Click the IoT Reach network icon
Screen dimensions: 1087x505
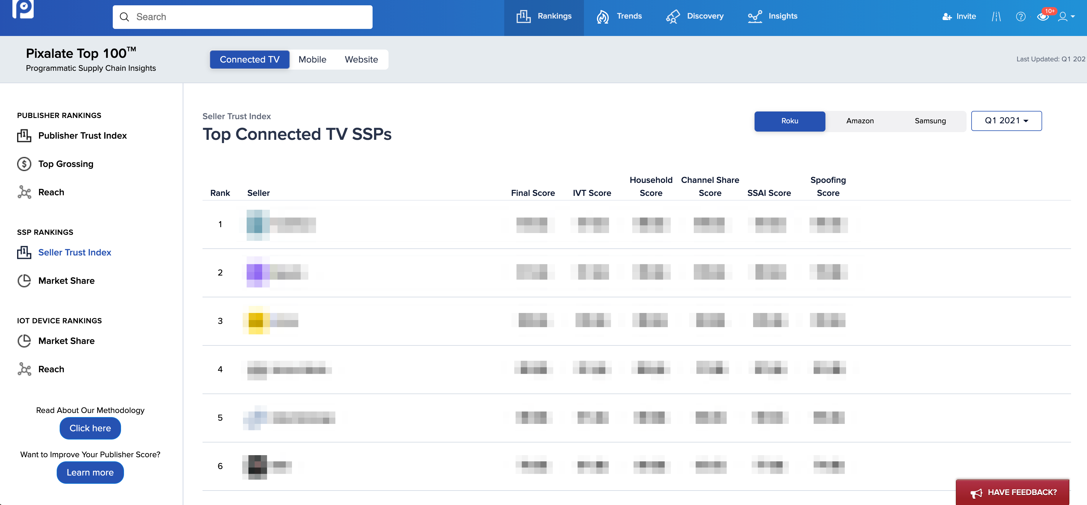(x=24, y=369)
